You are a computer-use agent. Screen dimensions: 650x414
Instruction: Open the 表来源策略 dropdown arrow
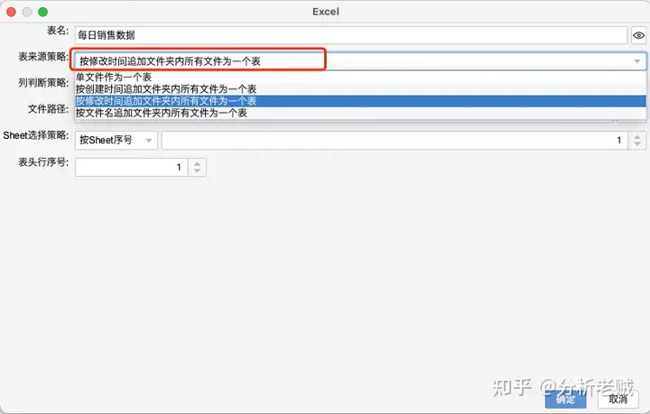coord(636,61)
